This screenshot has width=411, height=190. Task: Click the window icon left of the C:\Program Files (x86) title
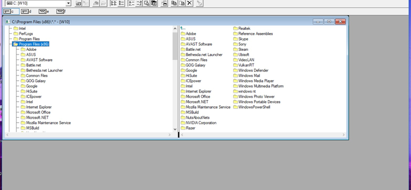click(8, 22)
